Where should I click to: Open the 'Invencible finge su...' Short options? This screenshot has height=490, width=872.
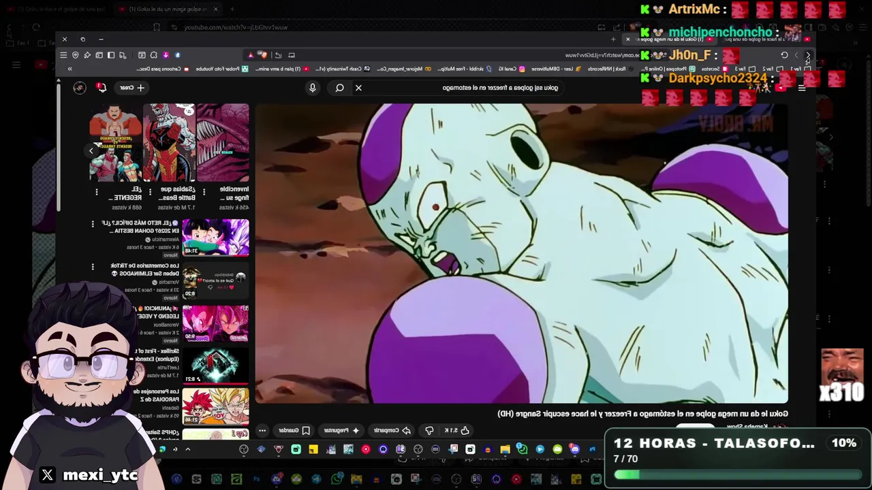coord(204,192)
